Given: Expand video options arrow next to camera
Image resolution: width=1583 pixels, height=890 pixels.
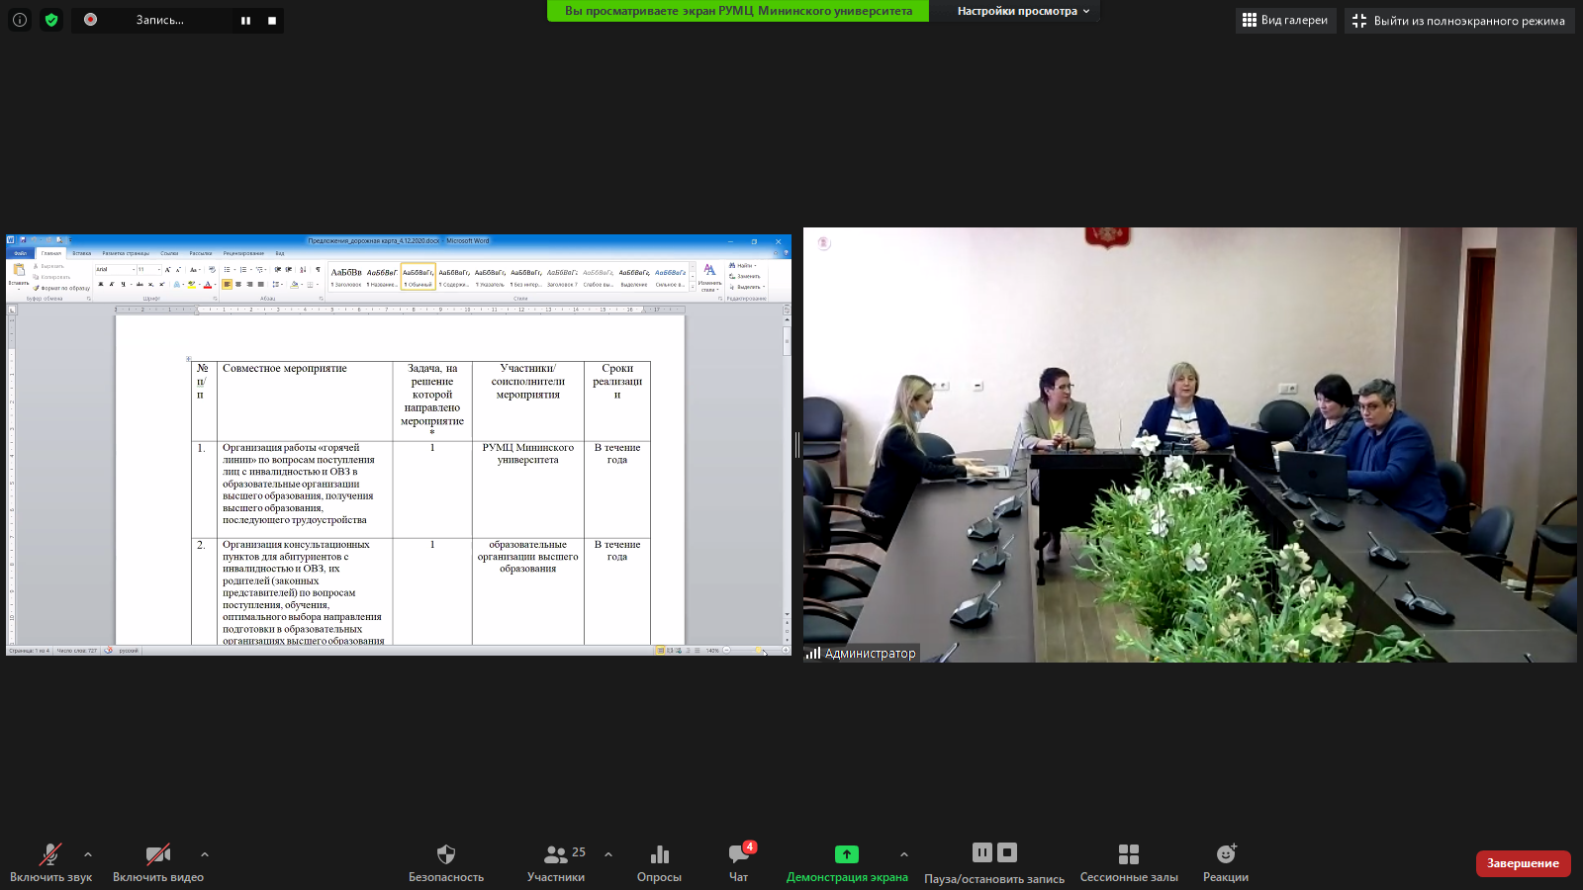Looking at the screenshot, I should (x=205, y=854).
